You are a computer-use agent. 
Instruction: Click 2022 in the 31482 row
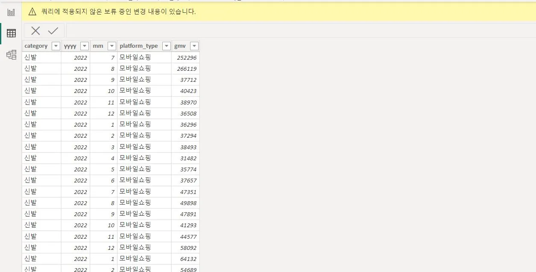pos(80,158)
